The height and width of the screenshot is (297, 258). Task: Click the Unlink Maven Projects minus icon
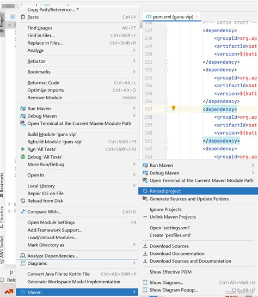tap(145, 217)
